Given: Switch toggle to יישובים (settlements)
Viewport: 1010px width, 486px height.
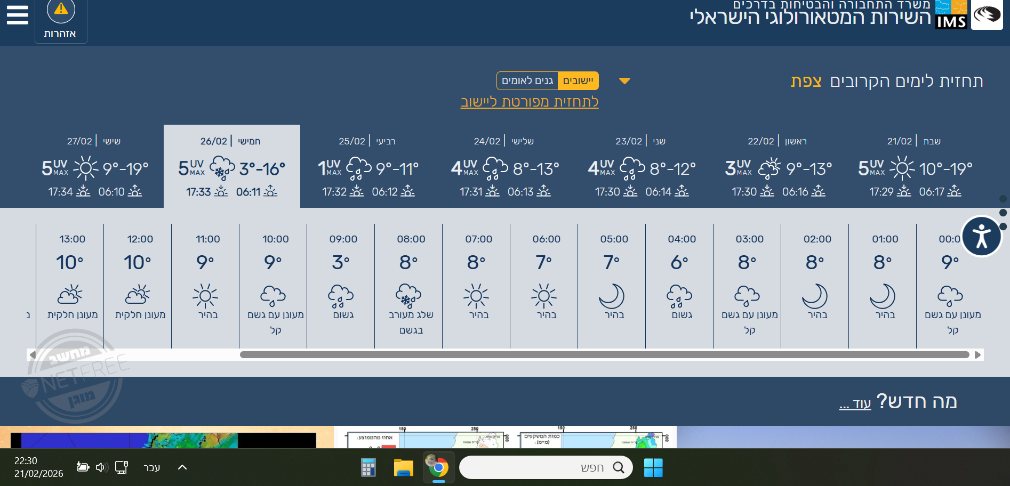Looking at the screenshot, I should pyautogui.click(x=578, y=81).
